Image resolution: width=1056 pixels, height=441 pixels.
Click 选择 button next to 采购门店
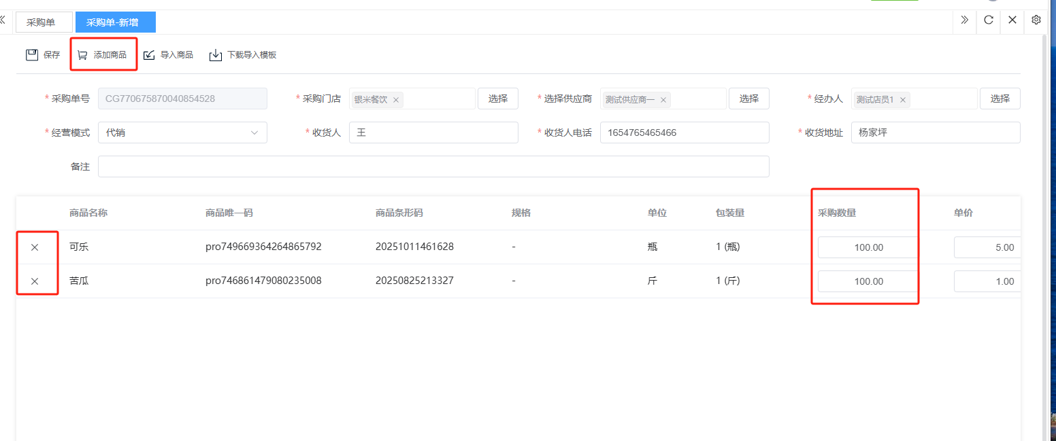[497, 99]
